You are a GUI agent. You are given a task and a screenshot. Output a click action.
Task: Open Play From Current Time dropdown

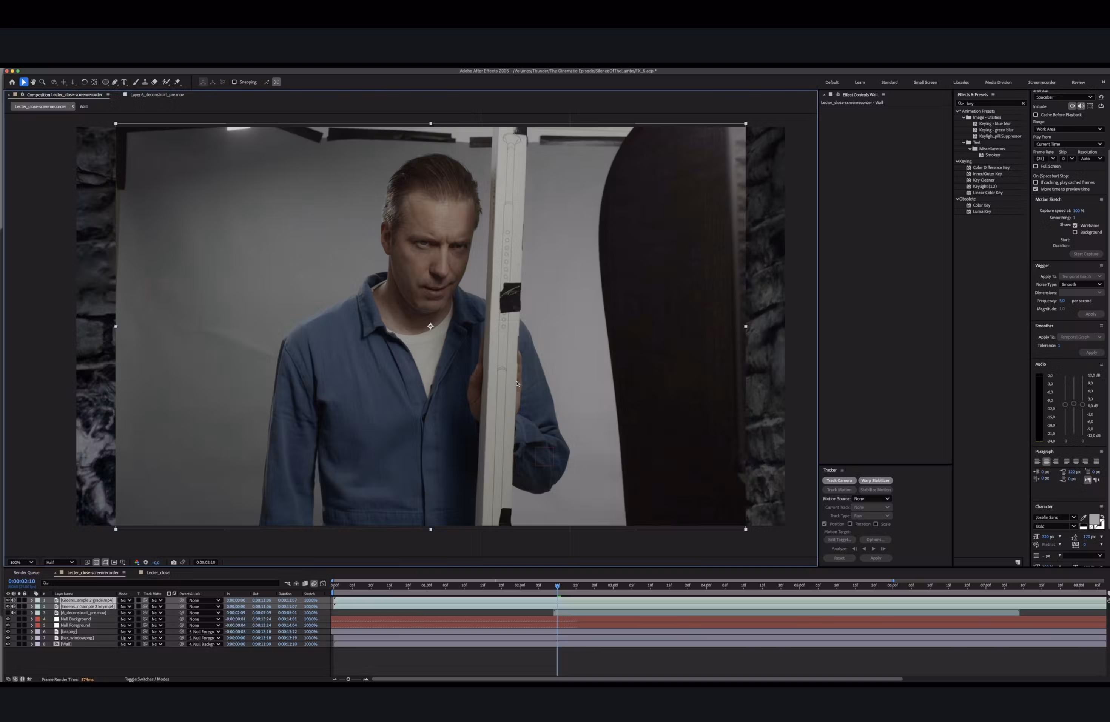point(1068,144)
